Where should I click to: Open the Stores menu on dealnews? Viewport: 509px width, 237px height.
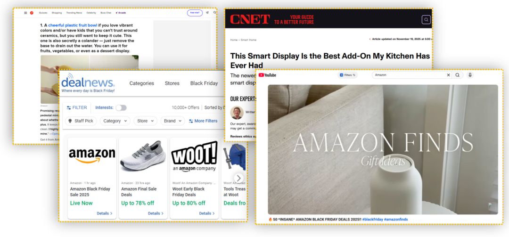pyautogui.click(x=172, y=83)
